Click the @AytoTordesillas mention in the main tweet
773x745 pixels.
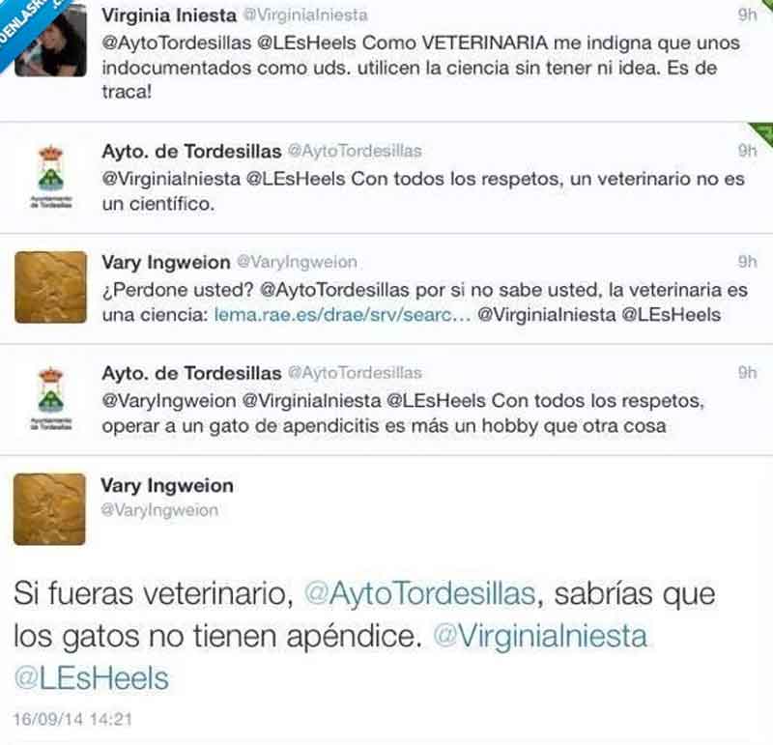tap(419, 593)
